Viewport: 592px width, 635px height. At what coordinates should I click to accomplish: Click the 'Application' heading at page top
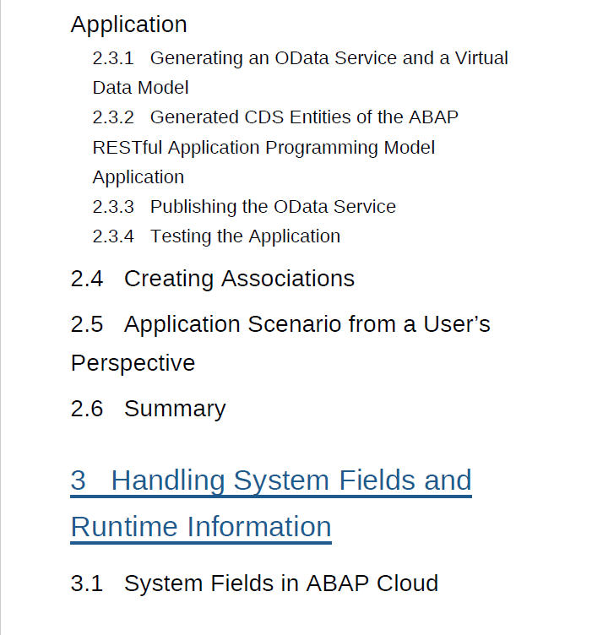pos(128,24)
